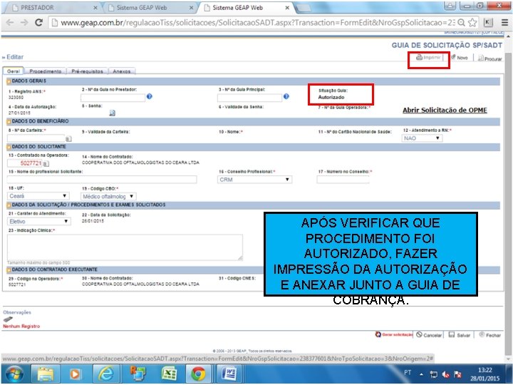Click the zoom magnifier icon in address bar
Screen dimensions: 513x385
(x=461, y=23)
